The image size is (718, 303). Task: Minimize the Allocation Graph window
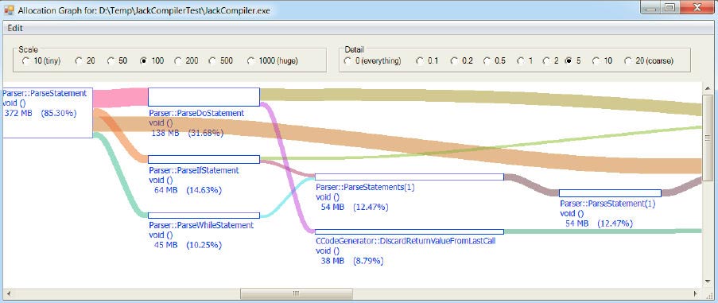tap(650, 7)
